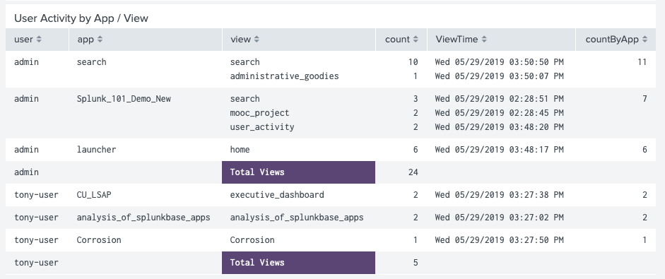Click admin's purple Total Views cell
The width and height of the screenshot is (665, 279).
(298, 172)
